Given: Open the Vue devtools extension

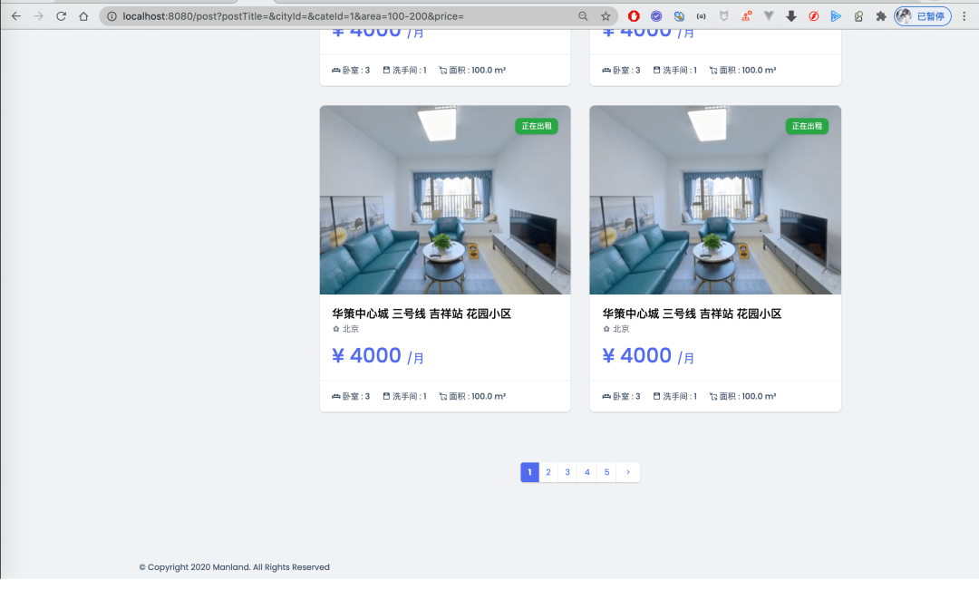Looking at the screenshot, I should [769, 16].
